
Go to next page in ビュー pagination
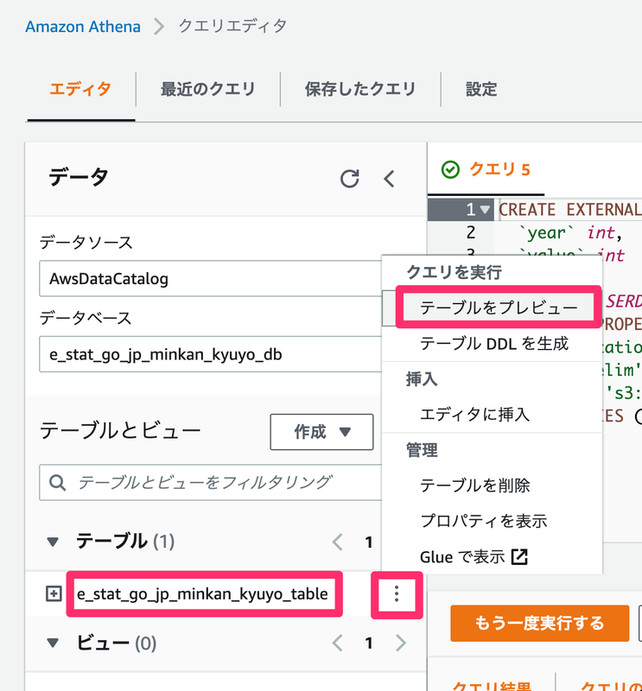pyautogui.click(x=400, y=643)
